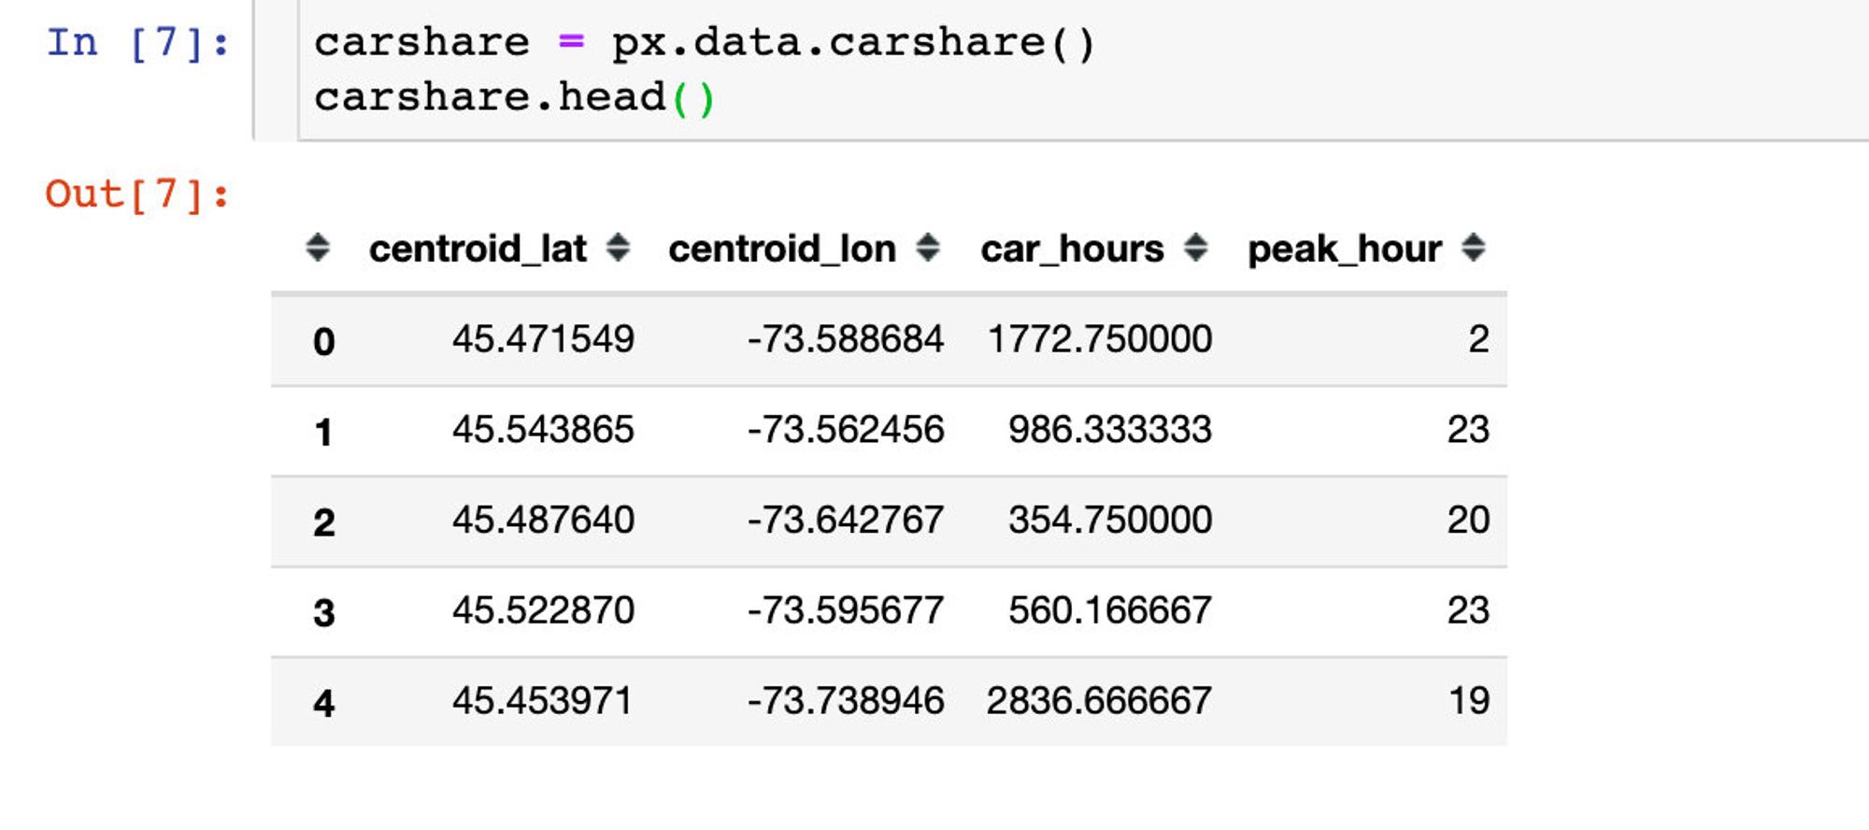
Task: Click peak_hour value 20 in row 2
Action: [x=1468, y=520]
